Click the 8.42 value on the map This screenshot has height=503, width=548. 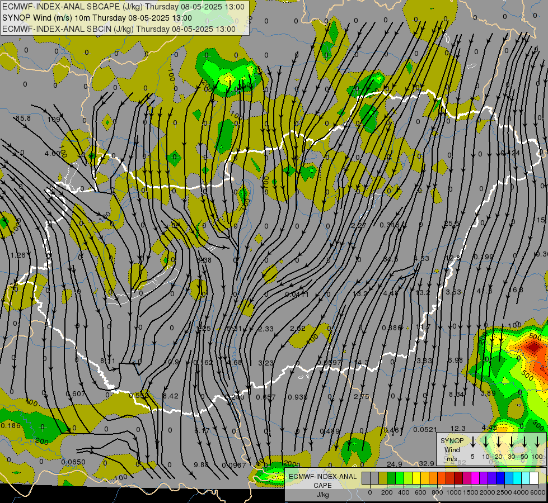click(x=171, y=396)
